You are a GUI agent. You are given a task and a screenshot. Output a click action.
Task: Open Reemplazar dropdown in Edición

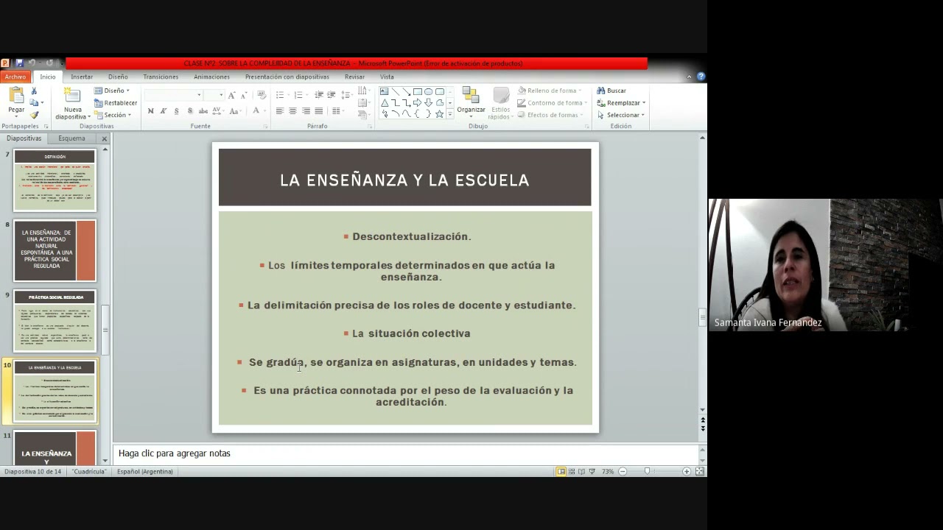(621, 103)
